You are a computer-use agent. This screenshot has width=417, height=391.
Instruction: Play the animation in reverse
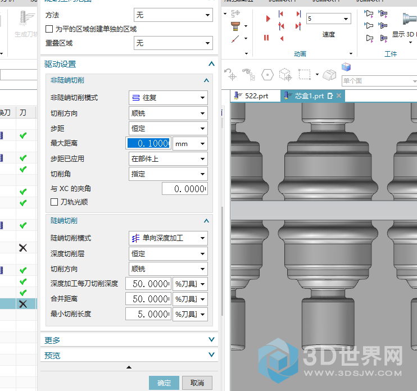click(282, 39)
